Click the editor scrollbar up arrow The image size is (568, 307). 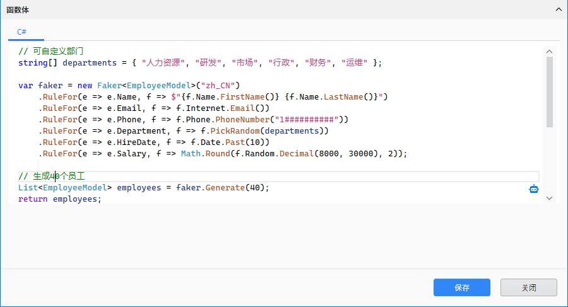coord(549,52)
